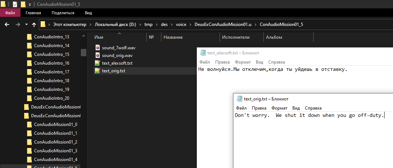Switch to the Вид ribbon tab

pyautogui.click(x=88, y=13)
